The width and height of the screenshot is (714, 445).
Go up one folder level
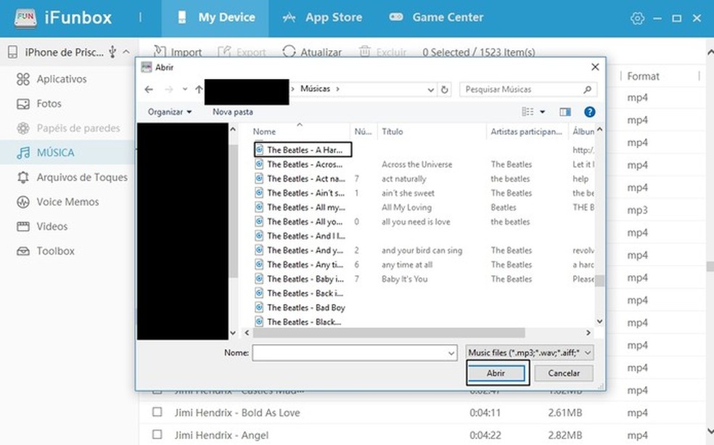(x=199, y=89)
